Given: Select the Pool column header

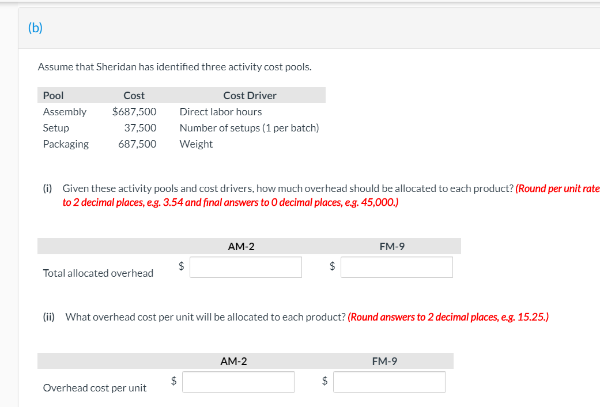Looking at the screenshot, I should tap(52, 95).
